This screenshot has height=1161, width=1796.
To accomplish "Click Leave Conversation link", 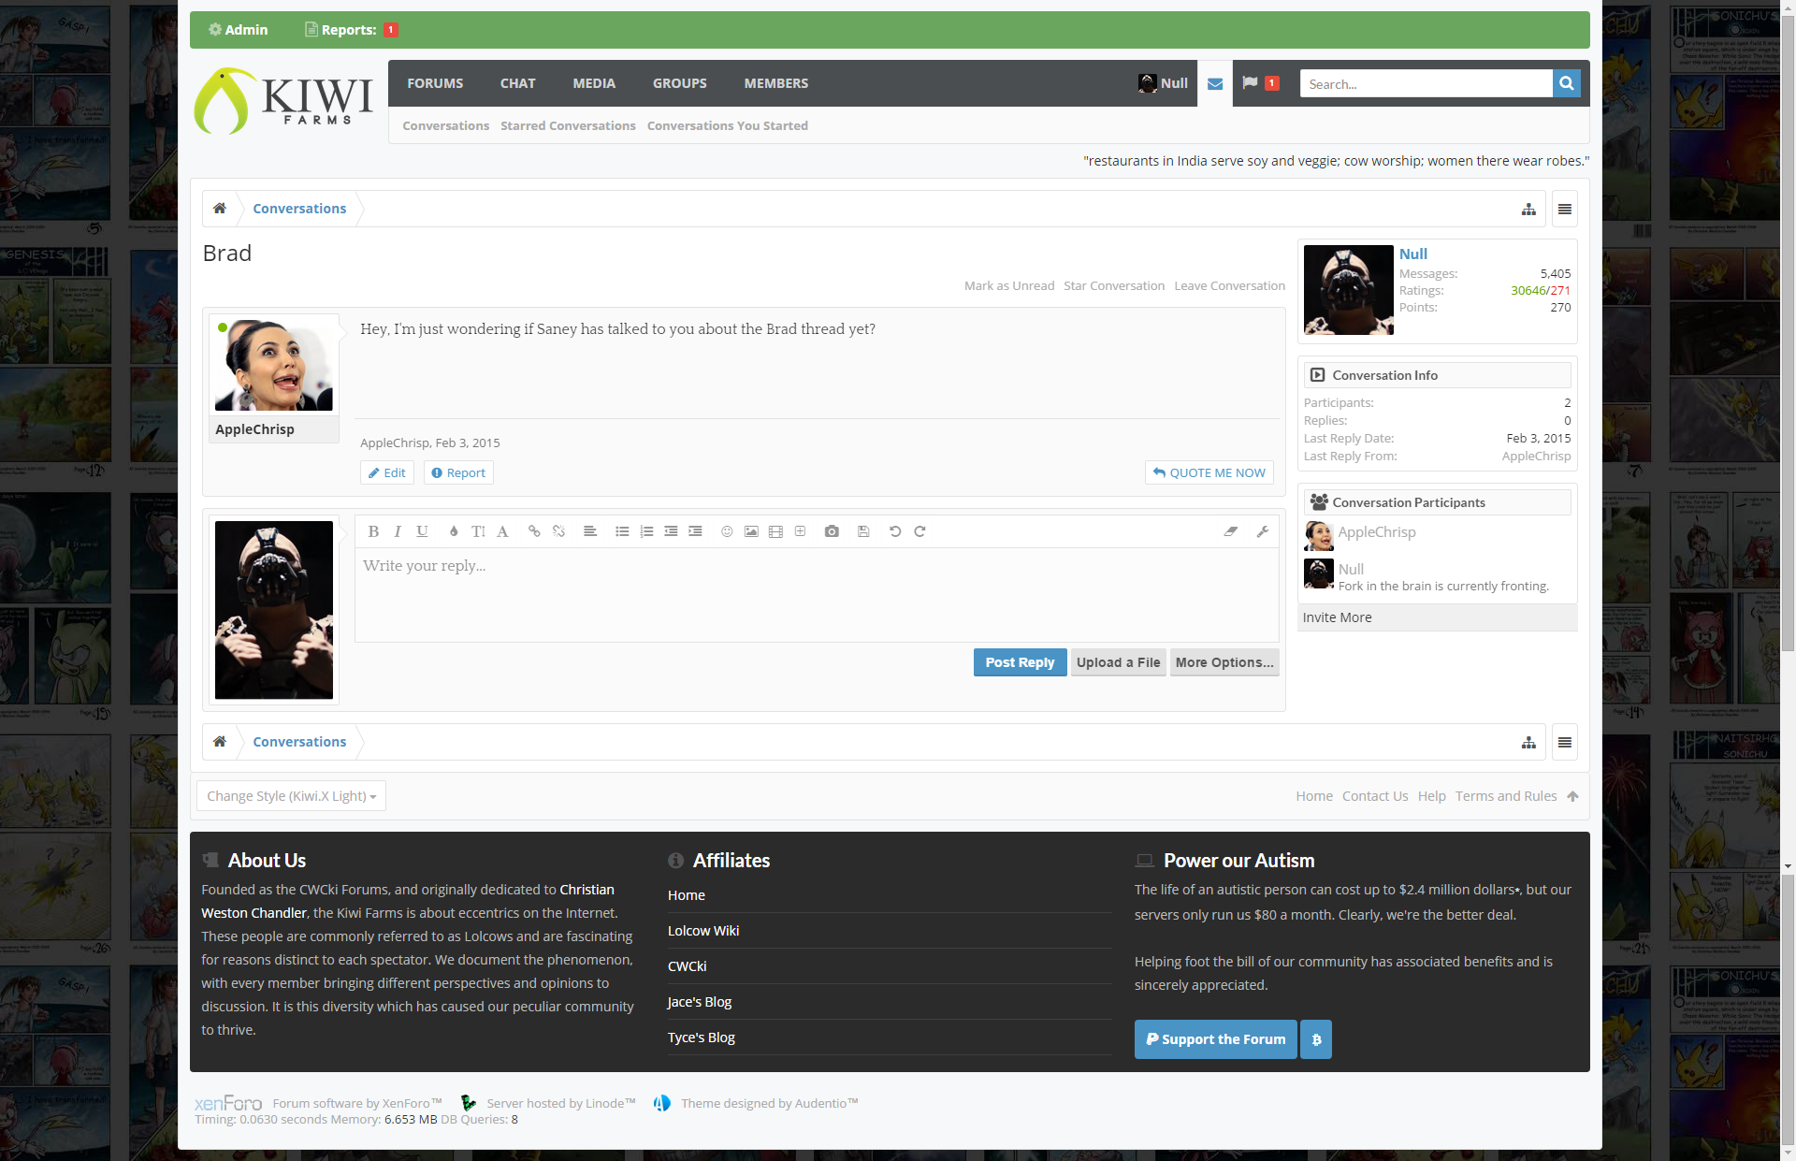I will pos(1230,286).
